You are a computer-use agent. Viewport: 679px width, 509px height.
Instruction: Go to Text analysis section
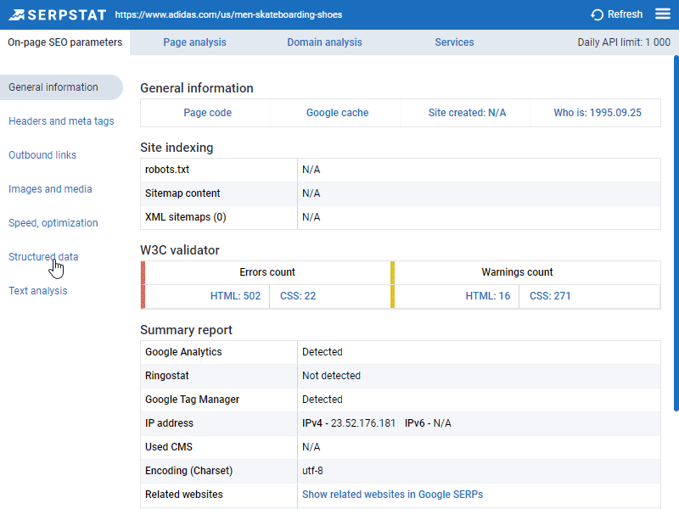pyautogui.click(x=38, y=291)
